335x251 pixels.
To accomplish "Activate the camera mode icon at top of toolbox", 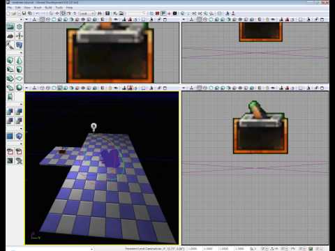I will [x=10, y=26].
